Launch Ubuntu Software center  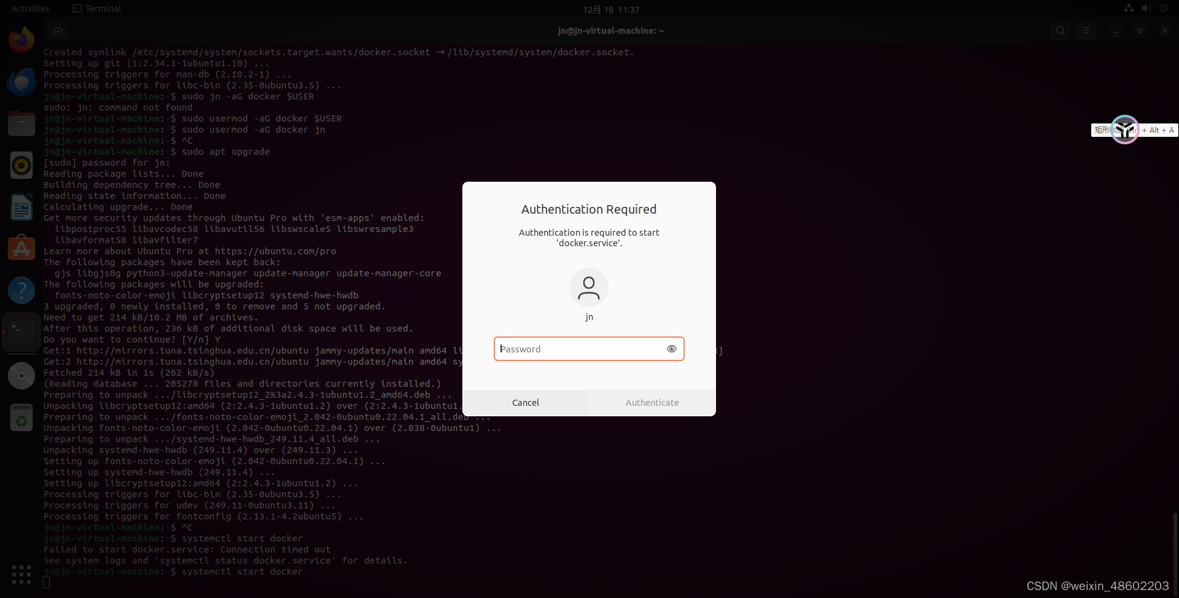tap(21, 248)
